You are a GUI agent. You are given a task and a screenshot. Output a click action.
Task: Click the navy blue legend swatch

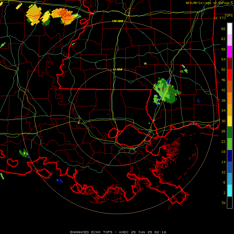pos(230,156)
